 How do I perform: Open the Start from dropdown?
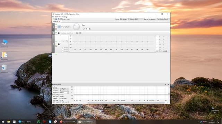[64, 89]
